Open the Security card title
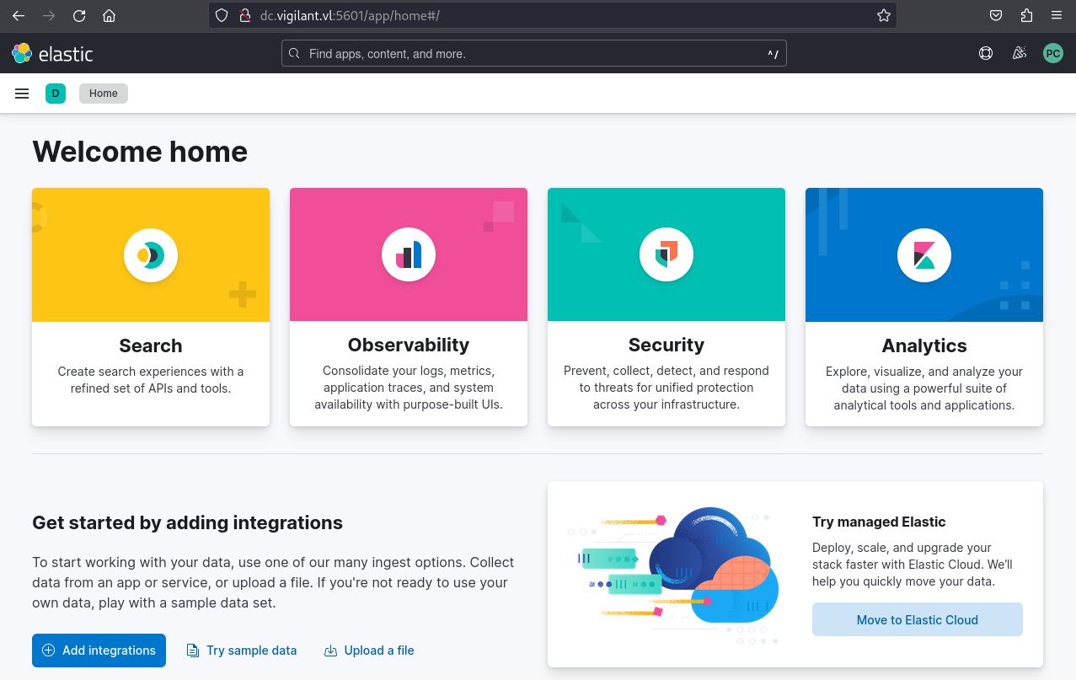 click(x=666, y=345)
